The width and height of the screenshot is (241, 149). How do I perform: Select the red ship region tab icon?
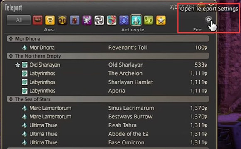38,20
